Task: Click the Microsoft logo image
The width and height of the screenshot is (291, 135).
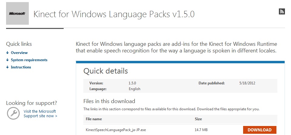Action: [17, 14]
